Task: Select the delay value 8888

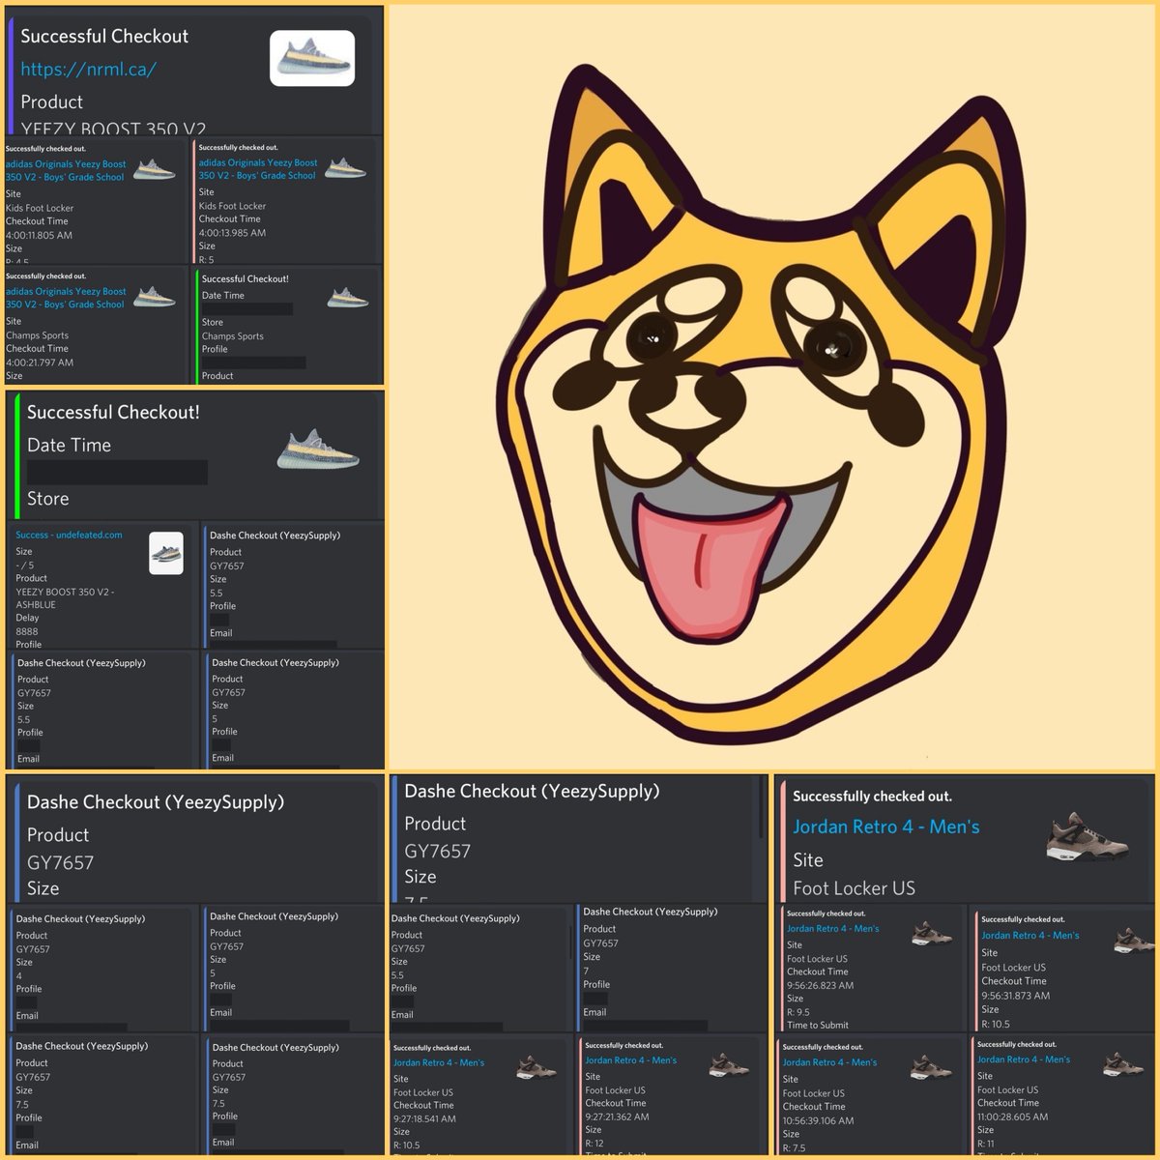Action: pos(27,631)
